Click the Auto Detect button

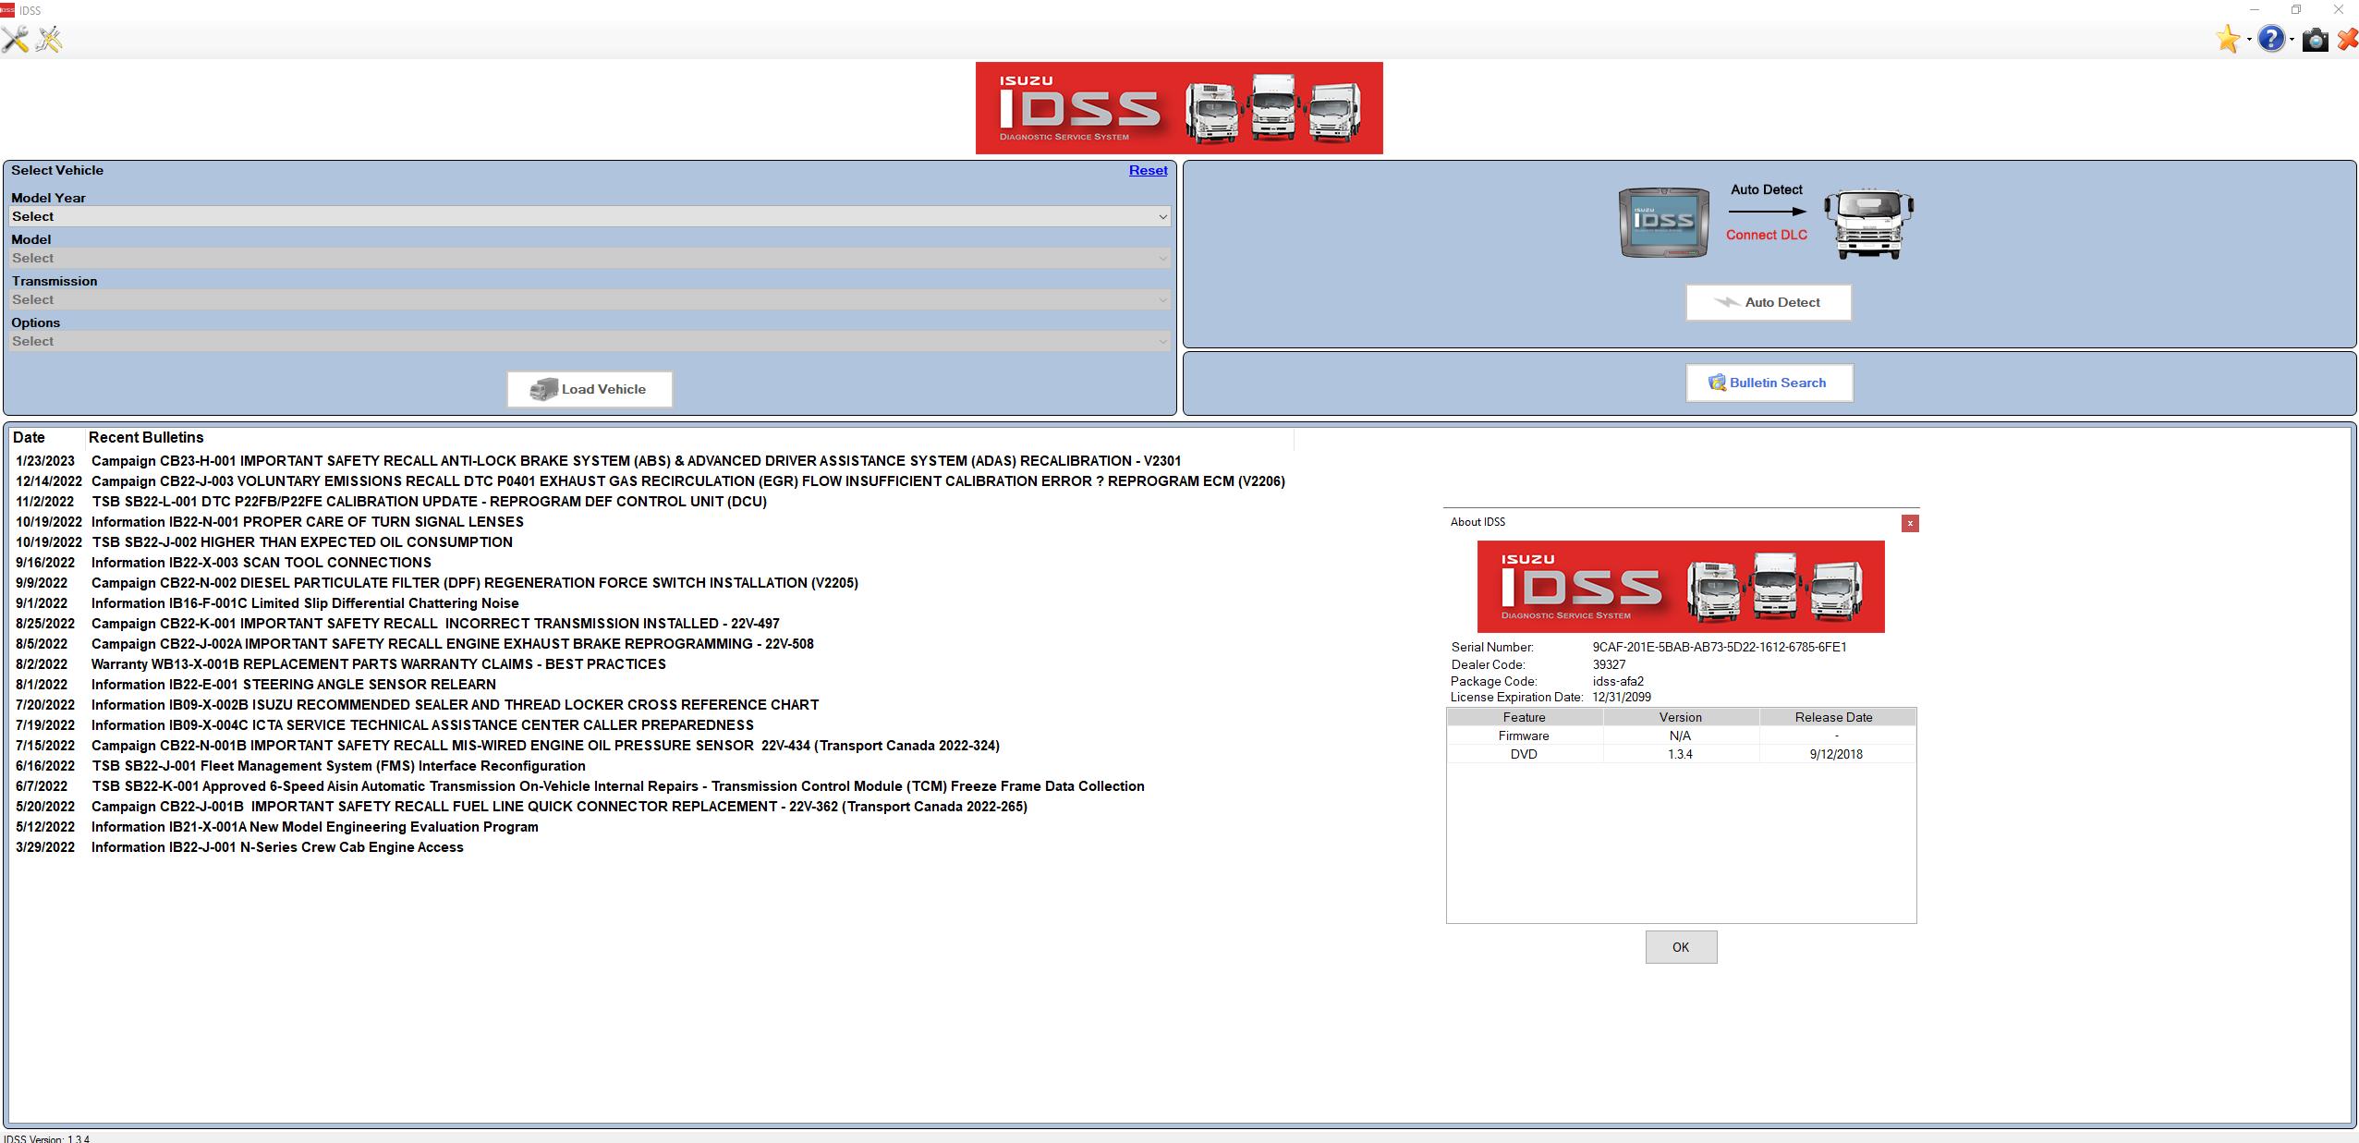coord(1768,302)
